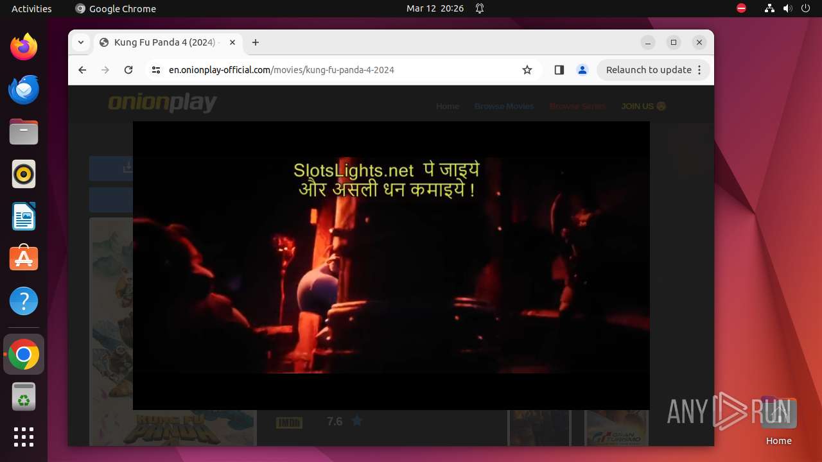Click the SlotsLights.net video overlay ad
This screenshot has width=822, height=462.
click(x=387, y=180)
